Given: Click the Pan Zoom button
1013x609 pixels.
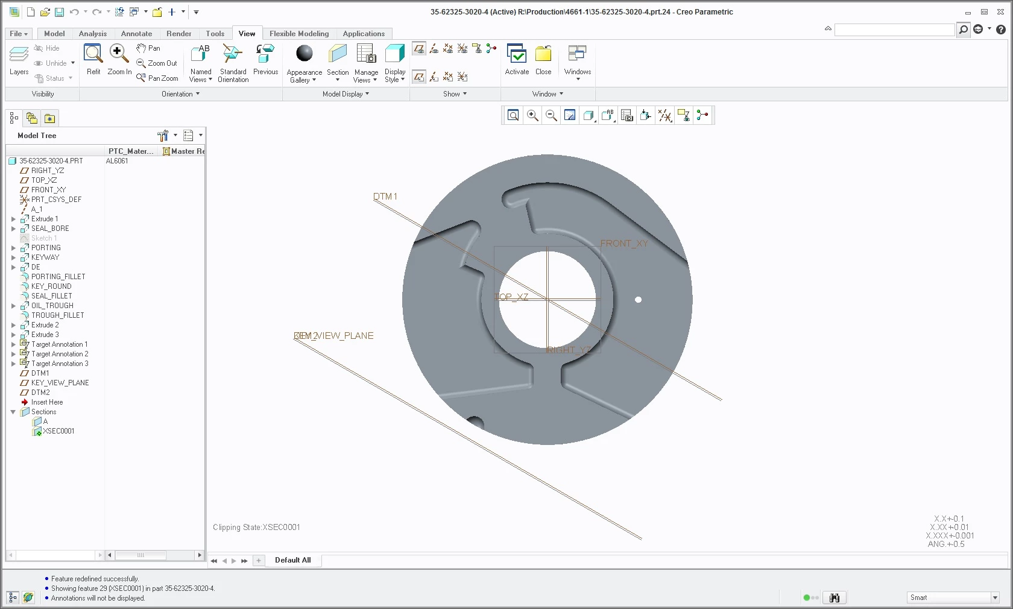Looking at the screenshot, I should [x=157, y=78].
